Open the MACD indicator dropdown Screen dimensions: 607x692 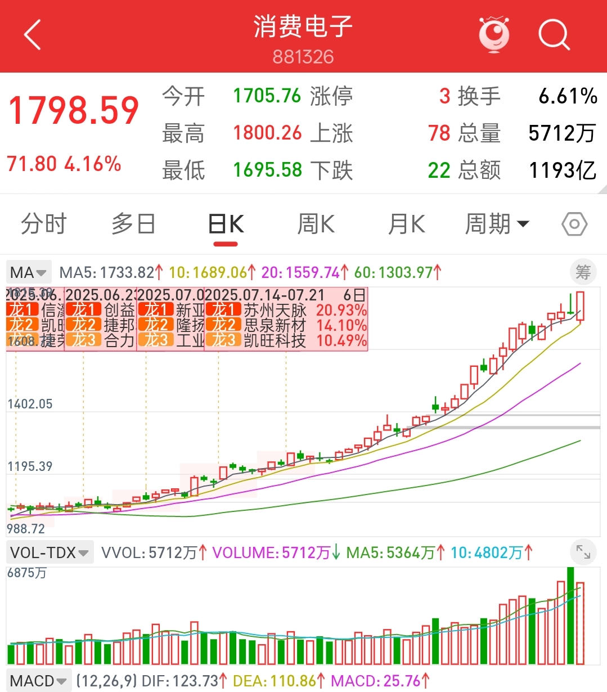point(39,681)
